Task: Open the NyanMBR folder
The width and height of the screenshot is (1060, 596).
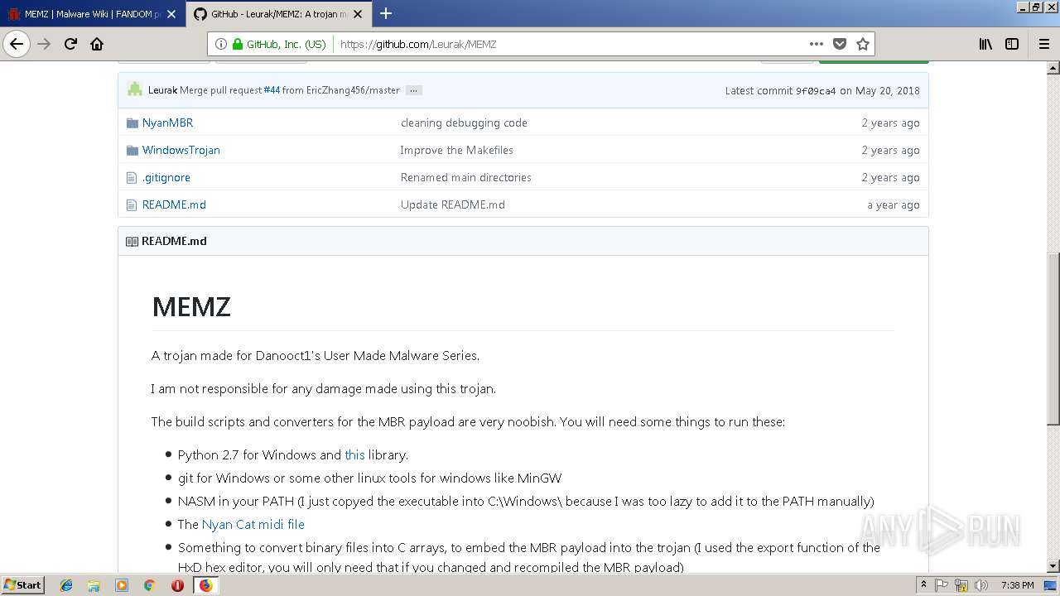Action: tap(167, 123)
